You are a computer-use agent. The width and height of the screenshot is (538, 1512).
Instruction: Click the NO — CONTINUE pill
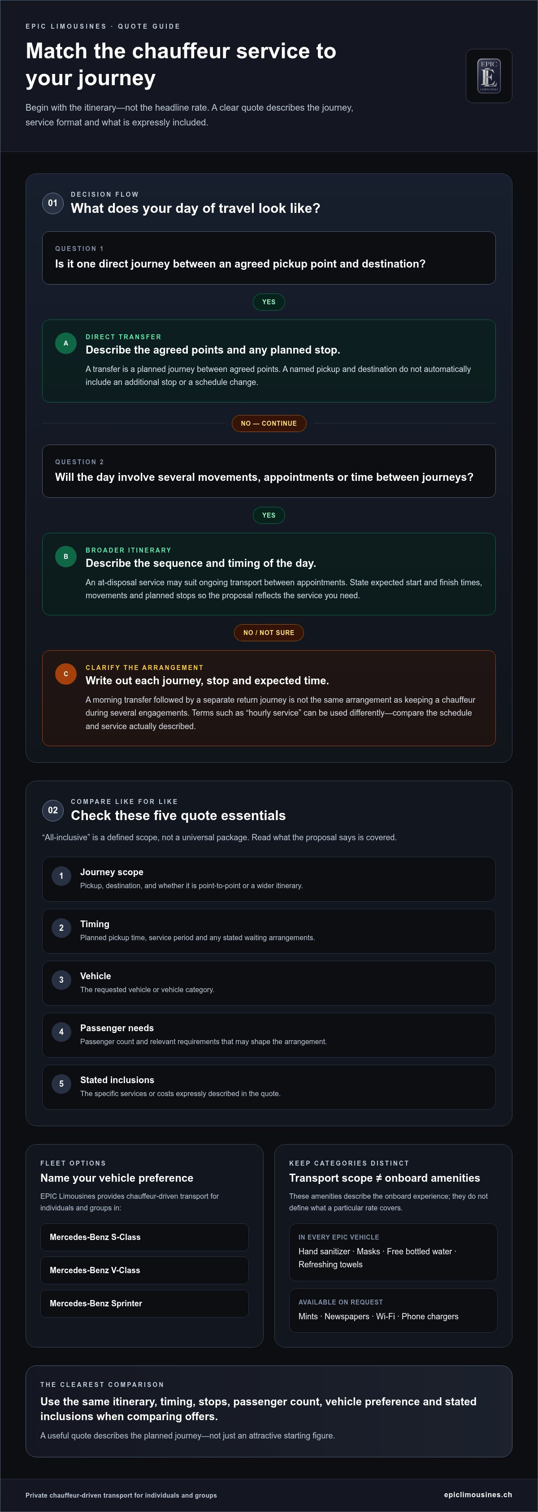pyautogui.click(x=269, y=423)
